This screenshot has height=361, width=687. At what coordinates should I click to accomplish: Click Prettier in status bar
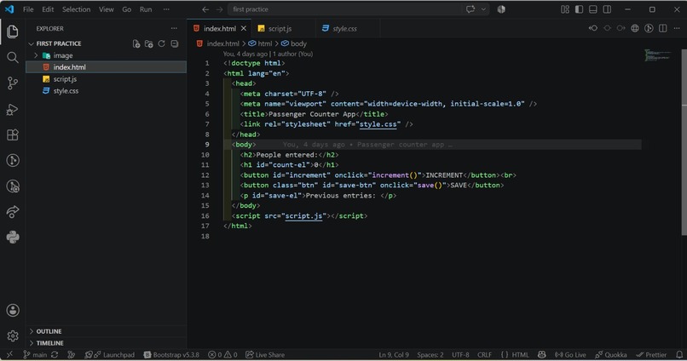click(651, 355)
